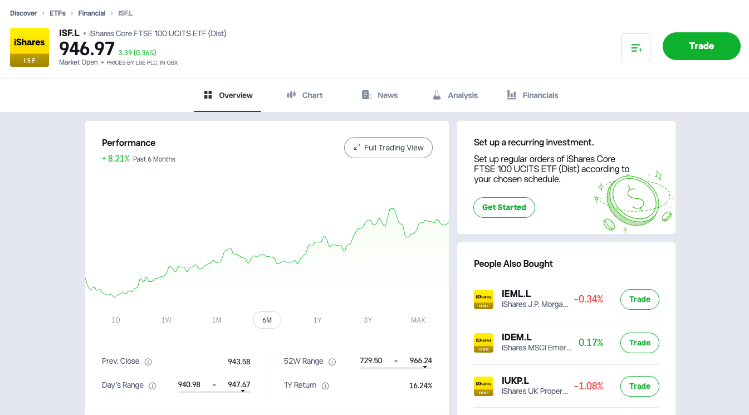Select the MAX chart timeframe
This screenshot has height=415, width=749.
pyautogui.click(x=418, y=320)
